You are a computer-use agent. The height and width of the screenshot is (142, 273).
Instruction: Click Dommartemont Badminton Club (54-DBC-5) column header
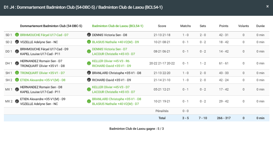coord(51,26)
